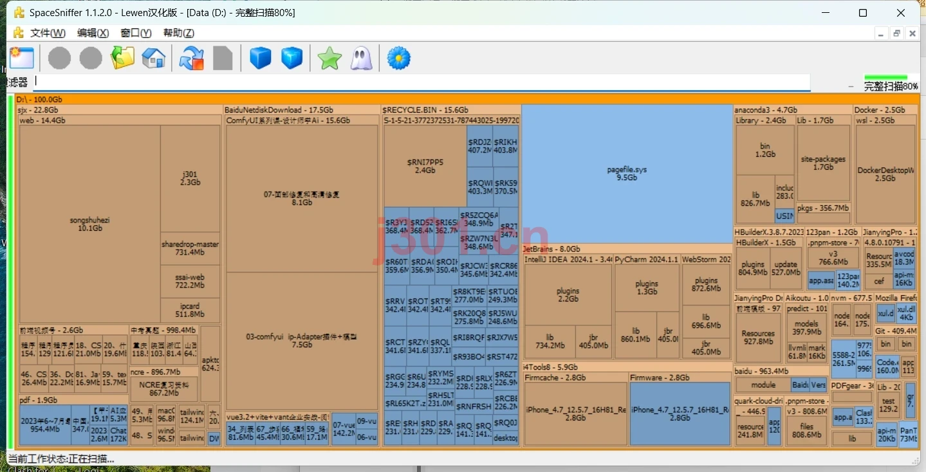Select the pdf - 1.9Gb folder header
This screenshot has width=926, height=472.
(x=73, y=400)
